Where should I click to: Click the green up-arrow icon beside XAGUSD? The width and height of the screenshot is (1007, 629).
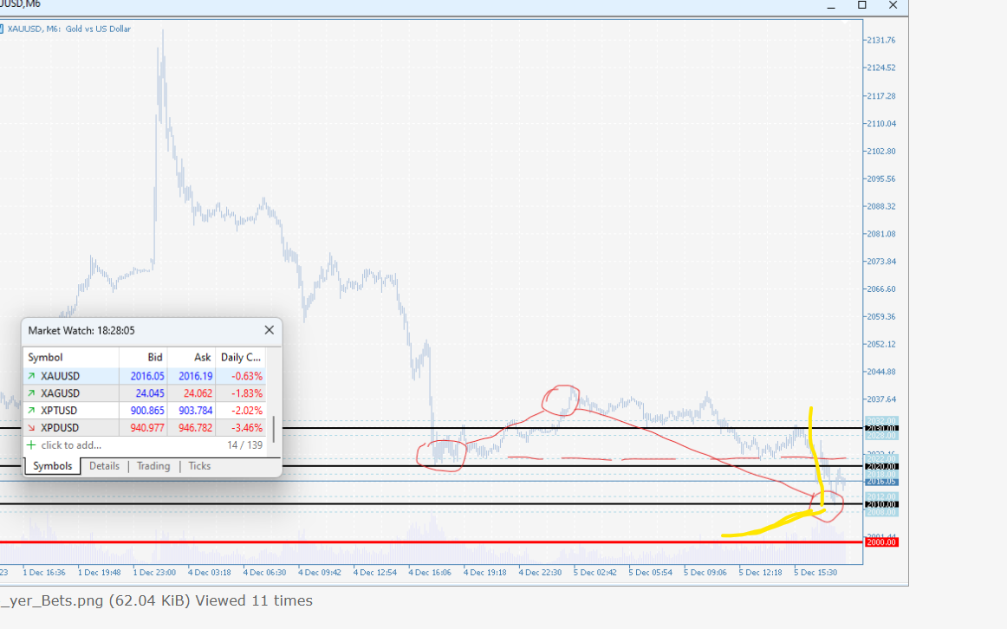(x=31, y=392)
